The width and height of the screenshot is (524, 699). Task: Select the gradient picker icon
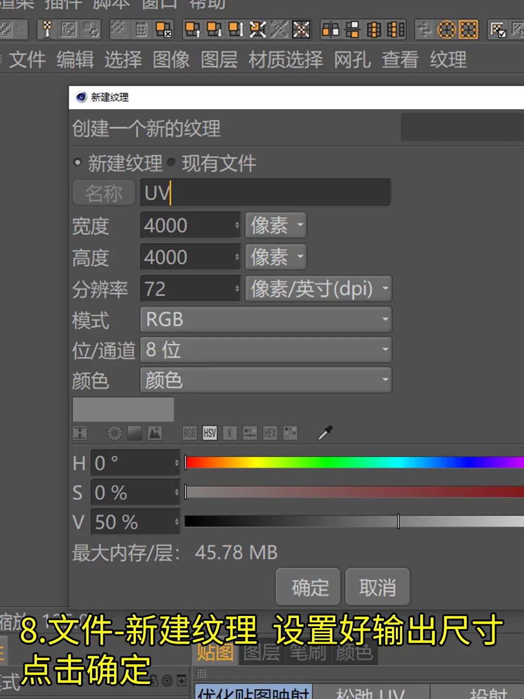point(134,433)
